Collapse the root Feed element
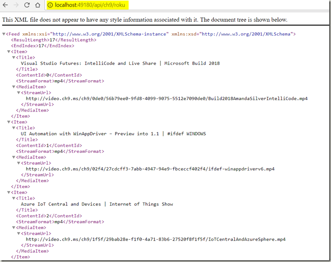The height and width of the screenshot is (262, 331). (4, 34)
